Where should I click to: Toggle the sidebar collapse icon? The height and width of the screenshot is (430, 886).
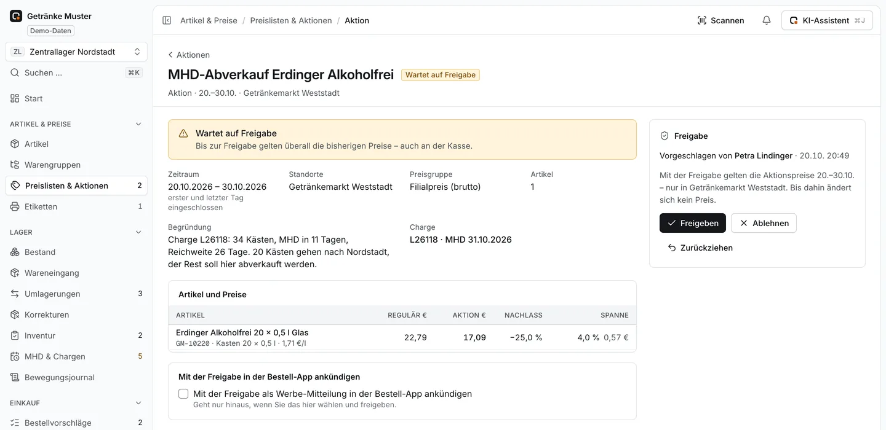coord(167,20)
